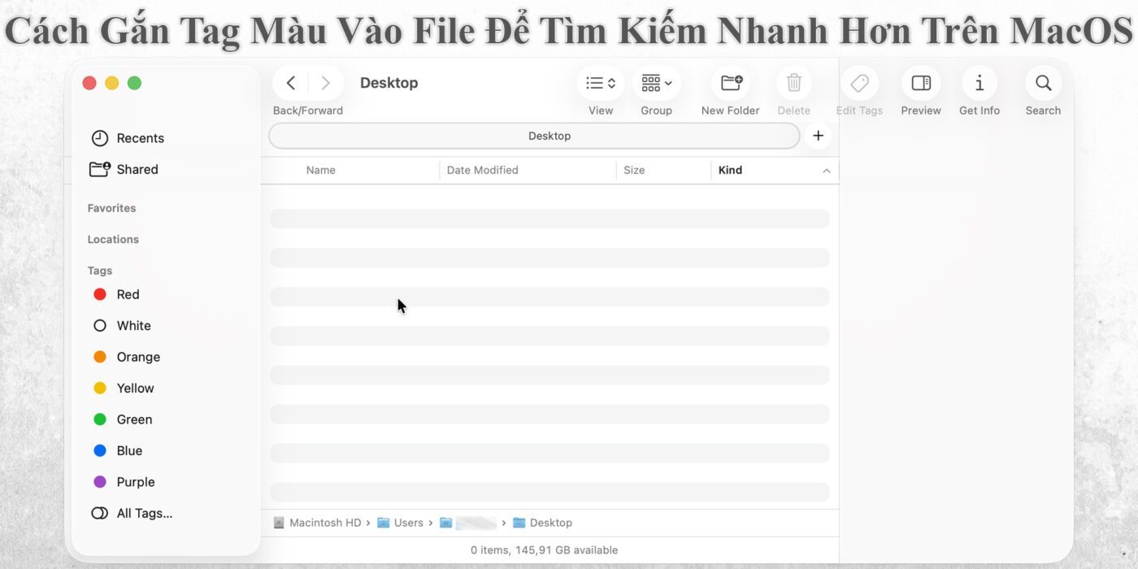
Task: Navigate back using the back arrow
Action: coord(290,82)
